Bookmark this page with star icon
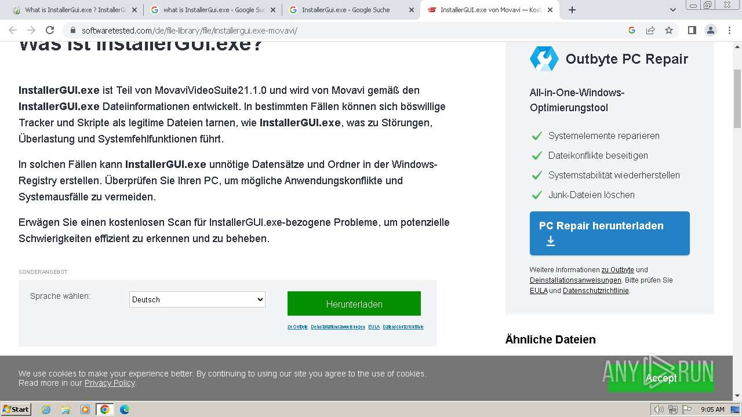Image resolution: width=742 pixels, height=417 pixels. pyautogui.click(x=669, y=30)
